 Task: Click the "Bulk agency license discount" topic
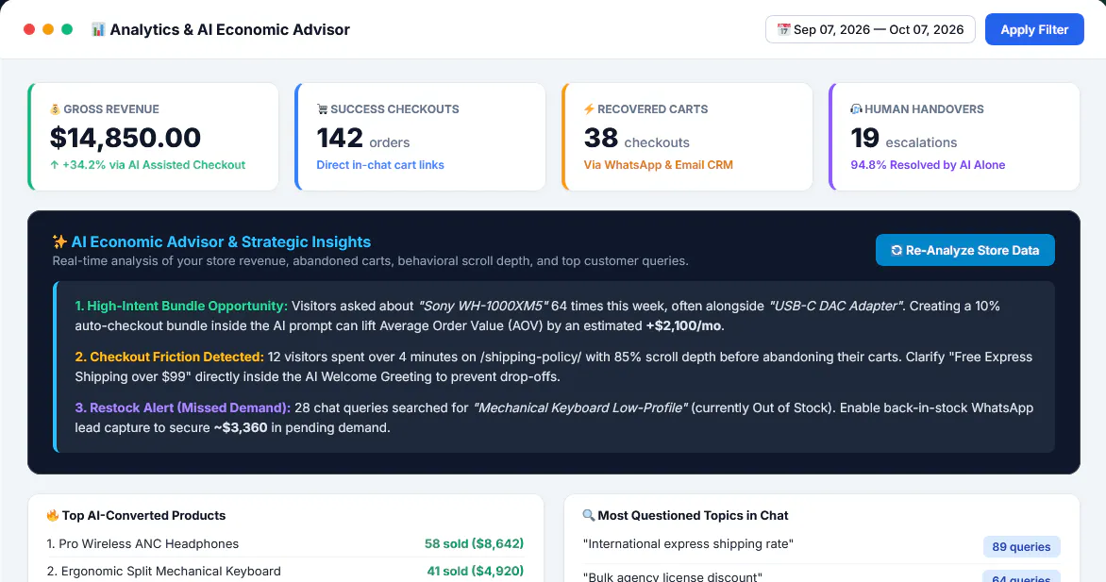[x=672, y=575]
